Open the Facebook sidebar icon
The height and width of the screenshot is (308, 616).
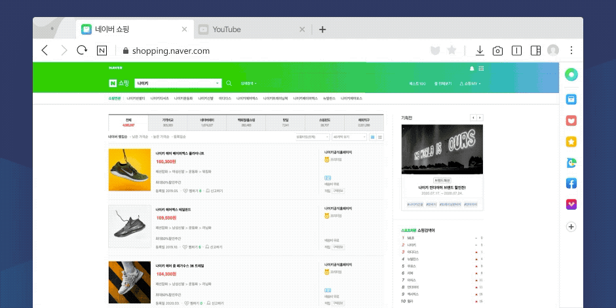coord(571,183)
